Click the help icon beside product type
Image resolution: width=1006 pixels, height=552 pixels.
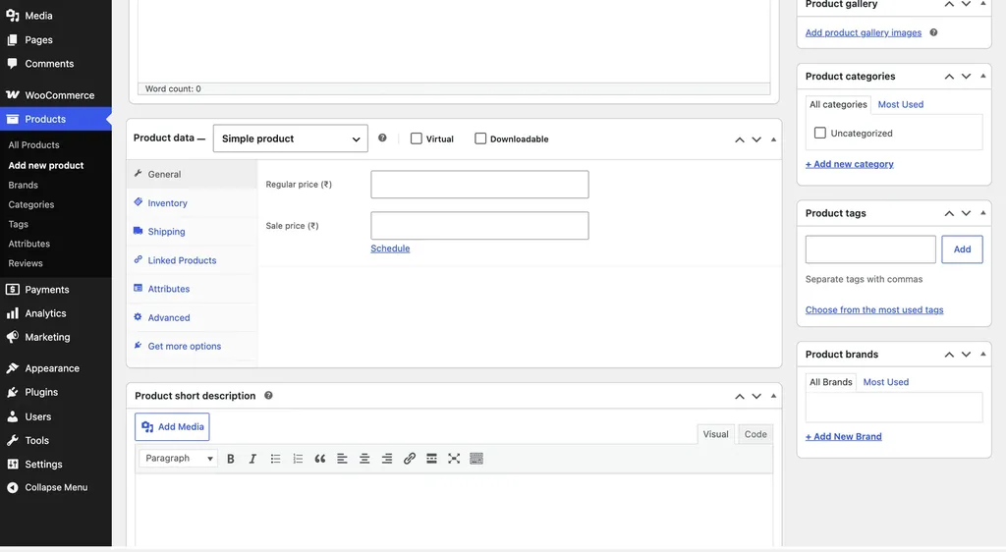[x=382, y=138]
